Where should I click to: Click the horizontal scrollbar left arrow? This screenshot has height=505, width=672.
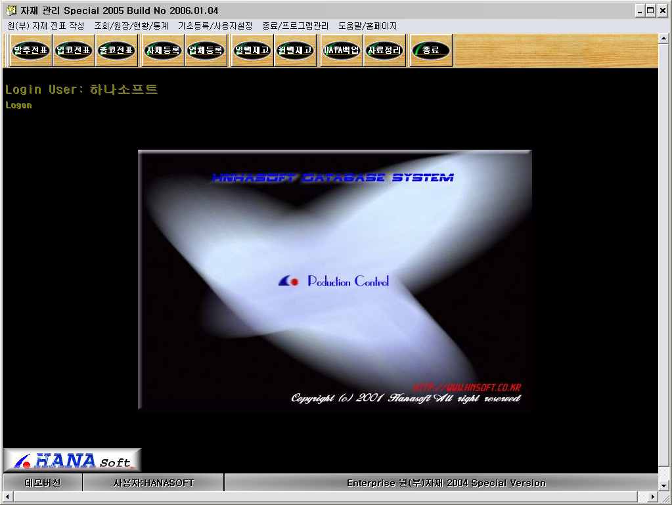(7, 497)
